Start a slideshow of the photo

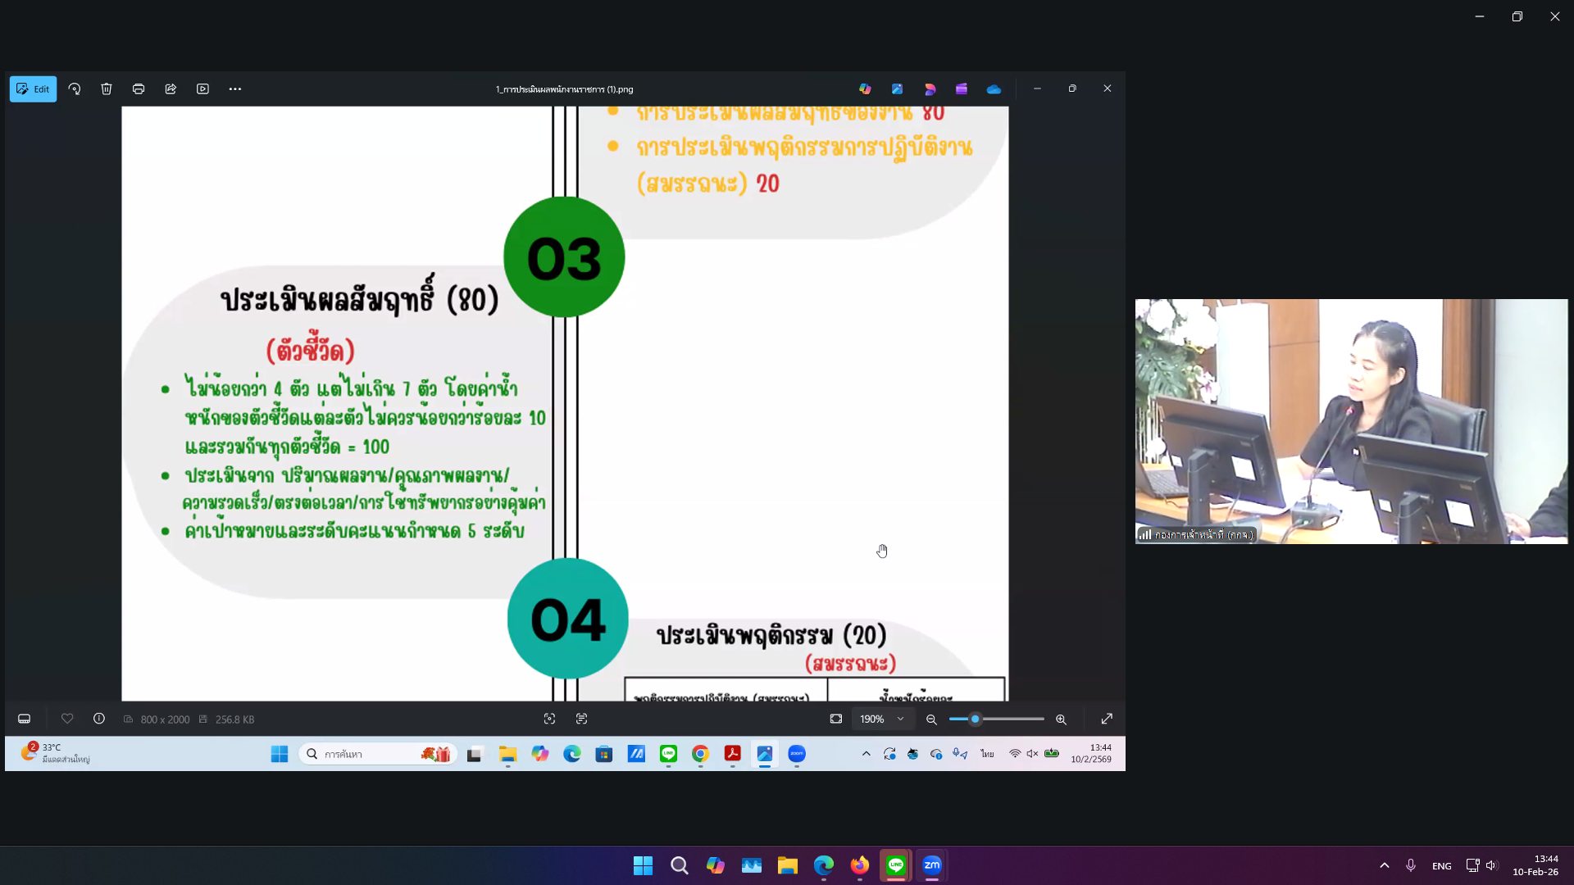click(202, 88)
